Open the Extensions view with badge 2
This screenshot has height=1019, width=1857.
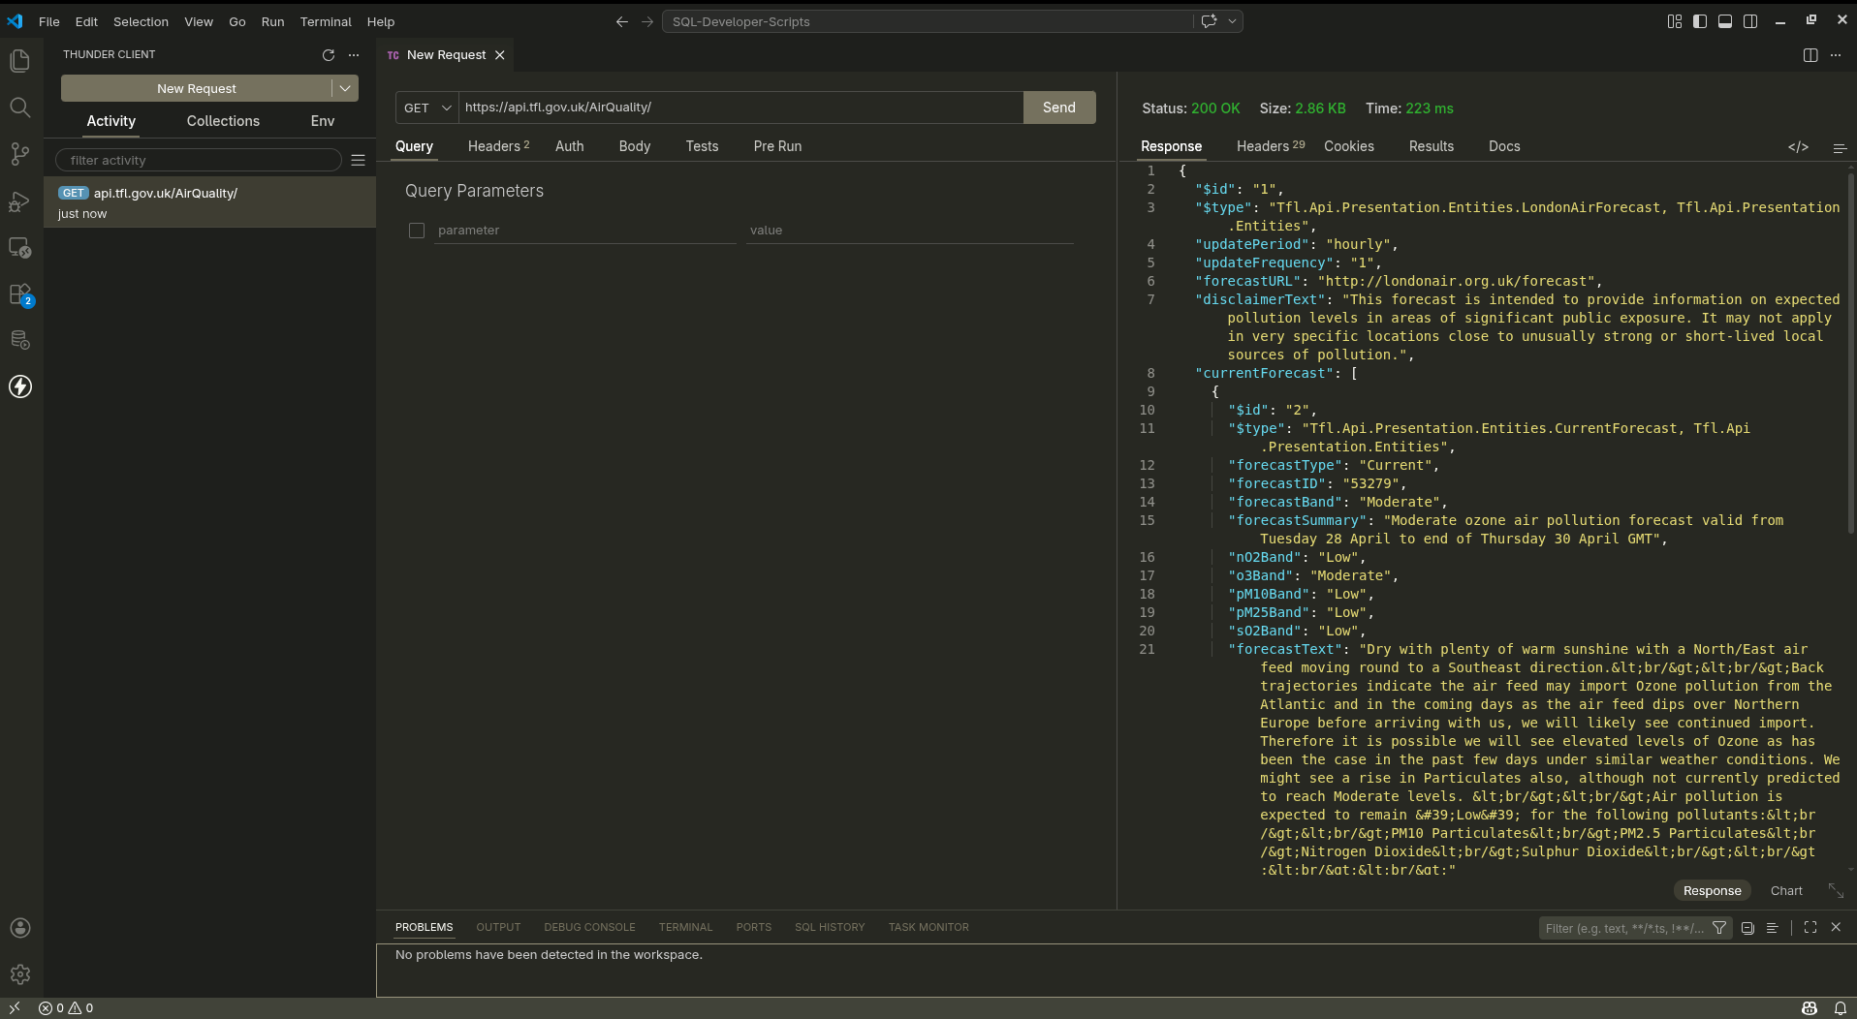point(20,295)
